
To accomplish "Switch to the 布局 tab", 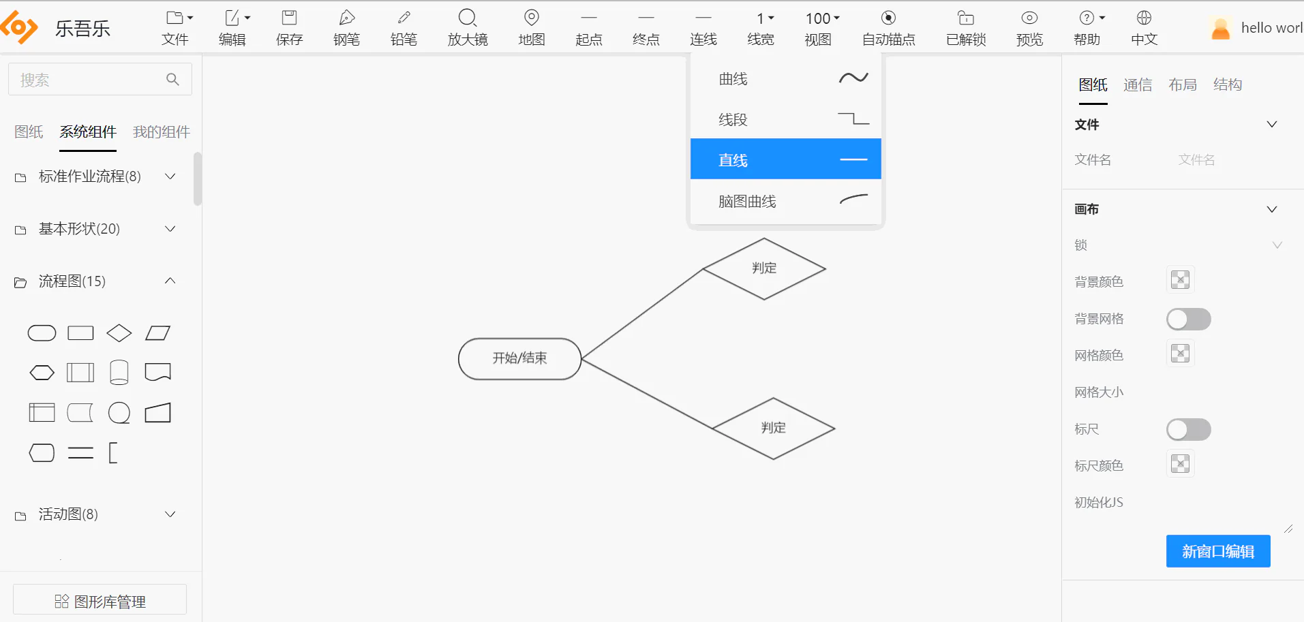I will (1182, 84).
